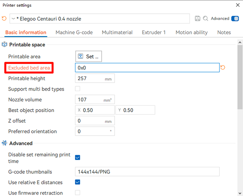Click the Advanced section gear icon
The height and width of the screenshot is (196, 243).
(x=5, y=143)
